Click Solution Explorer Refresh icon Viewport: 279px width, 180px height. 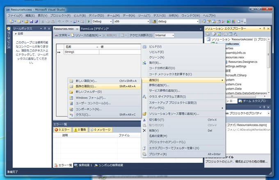[219, 34]
